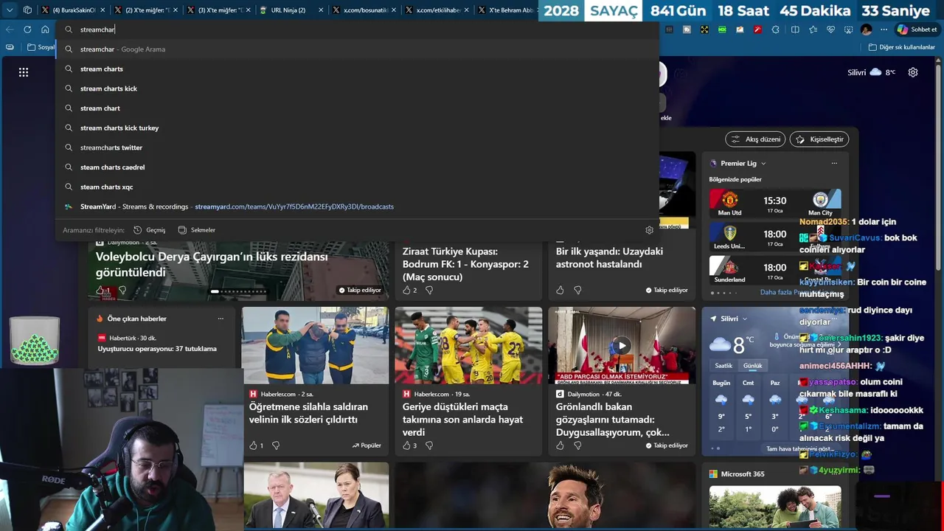The height and width of the screenshot is (531, 944).
Task: Pick the 'stream chart' suggestion
Action: (x=358, y=108)
